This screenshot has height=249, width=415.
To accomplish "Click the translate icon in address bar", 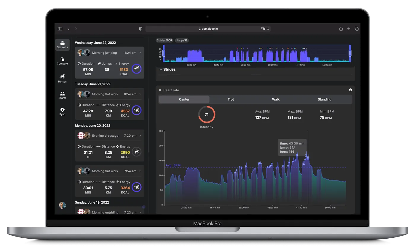I will coord(263,29).
